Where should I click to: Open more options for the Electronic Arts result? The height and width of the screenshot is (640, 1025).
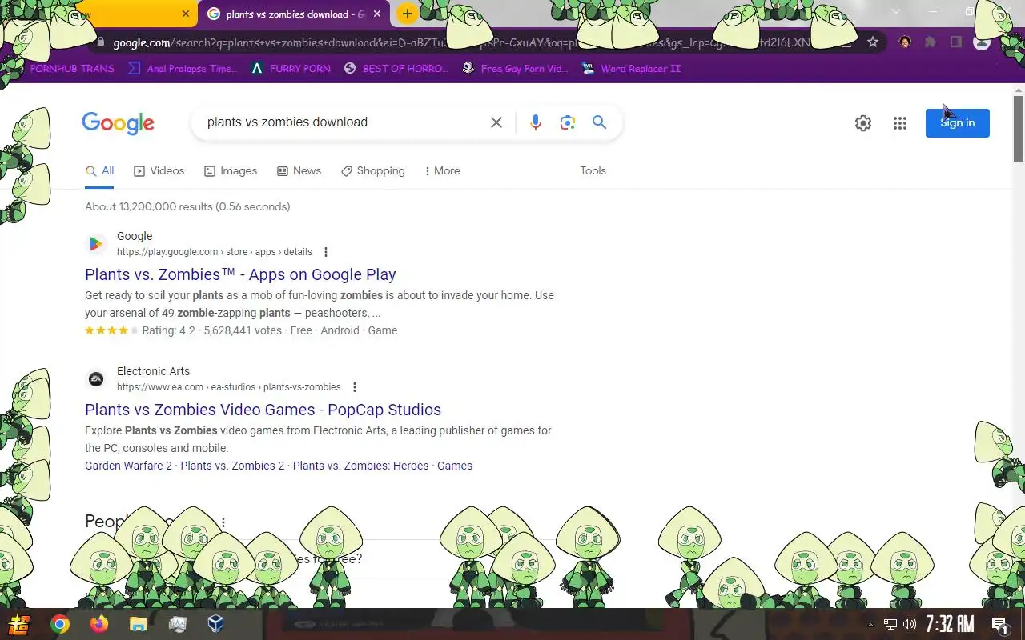pos(354,387)
